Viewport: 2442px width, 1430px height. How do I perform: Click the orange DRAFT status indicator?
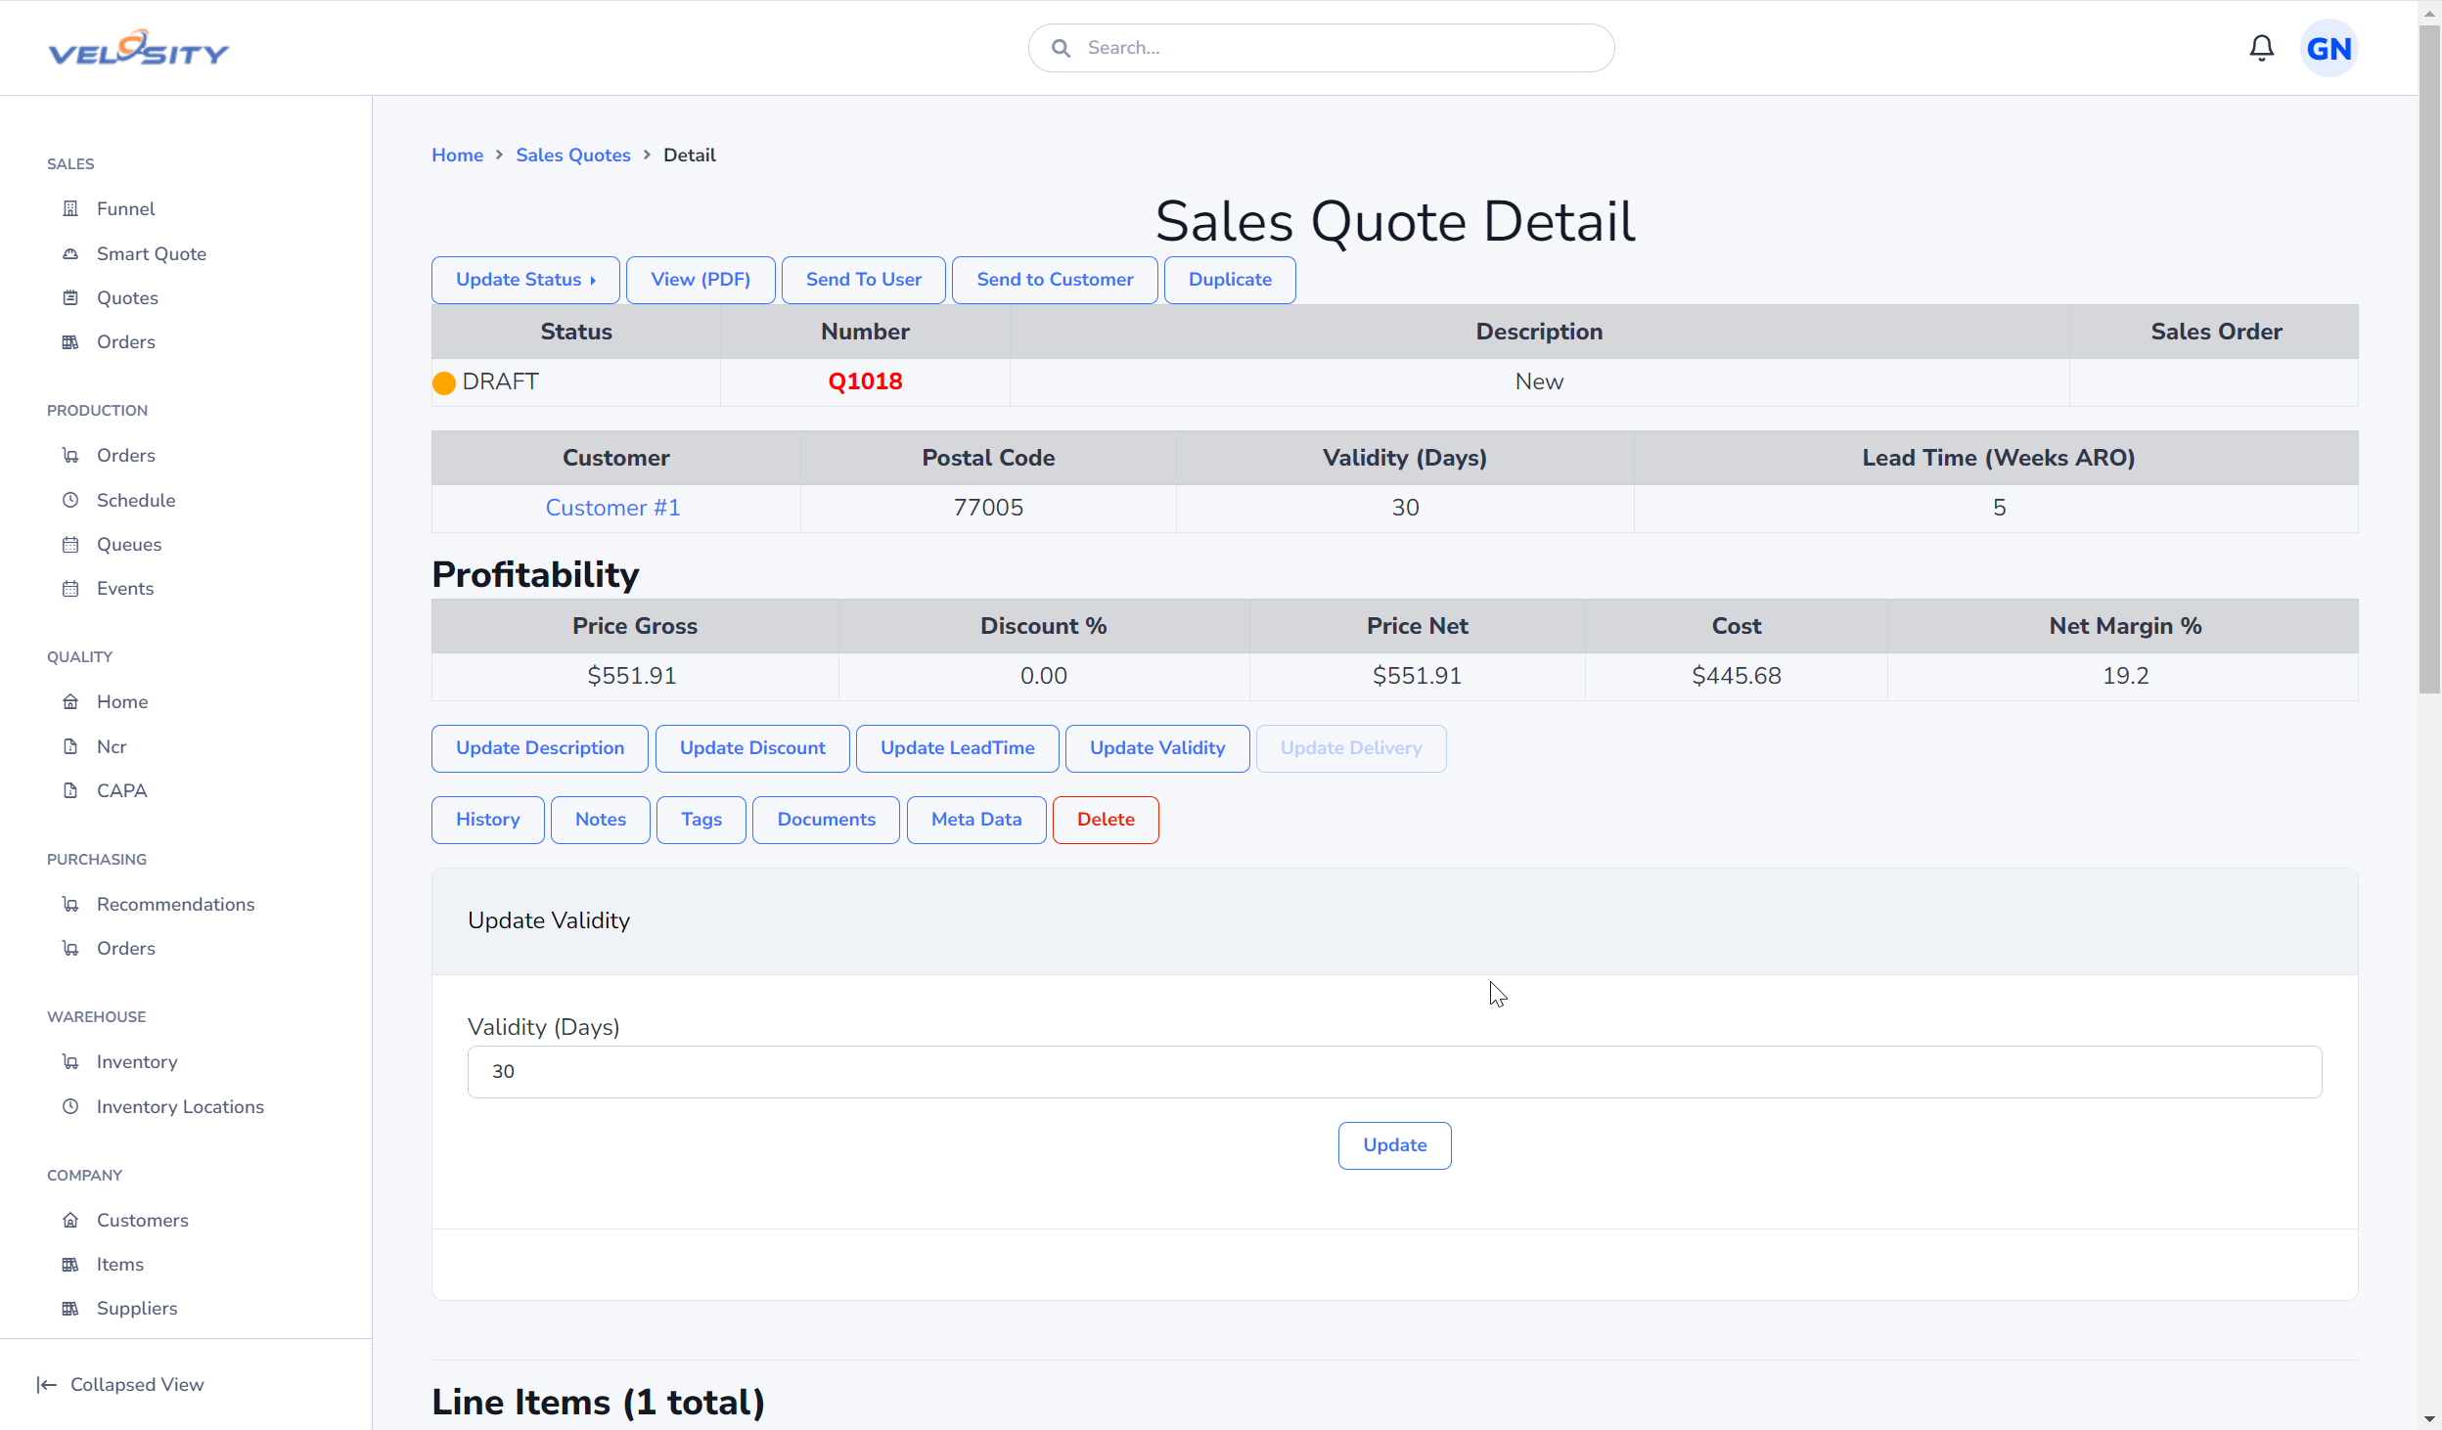click(444, 382)
